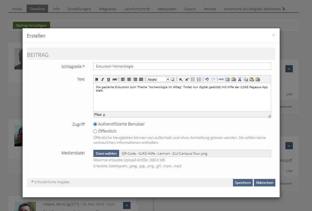Select the Authentifizierte Benutzer radio option
Image resolution: width=312 pixels, height=211 pixels.
(95, 124)
